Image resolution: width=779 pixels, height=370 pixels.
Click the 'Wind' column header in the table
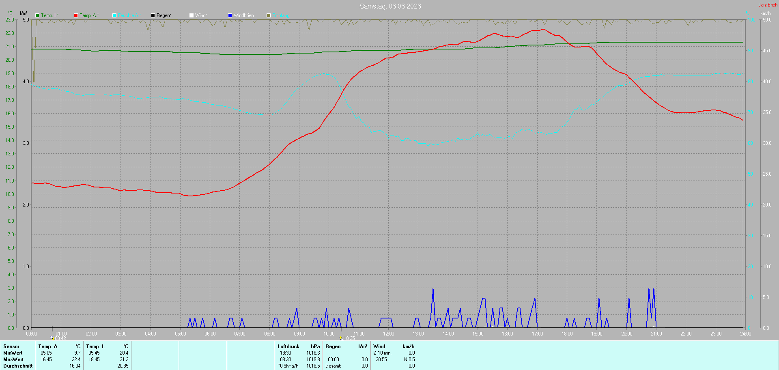click(x=379, y=346)
